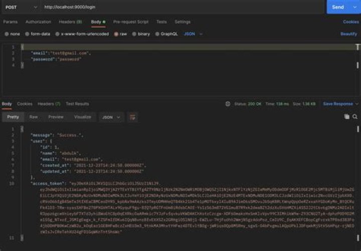Toggle the wrap lines icon
361x251 pixels.
[x=132, y=117]
